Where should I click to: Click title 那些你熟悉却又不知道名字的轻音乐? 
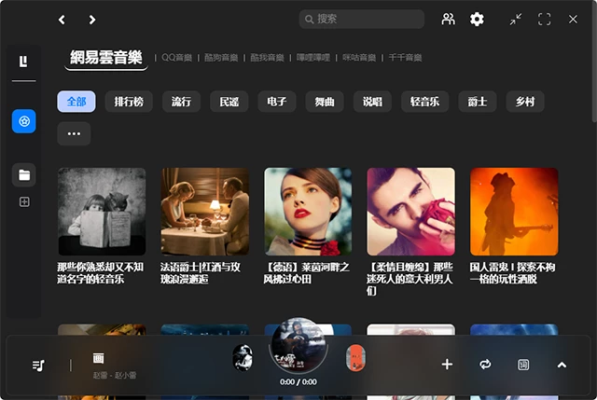[101, 273]
